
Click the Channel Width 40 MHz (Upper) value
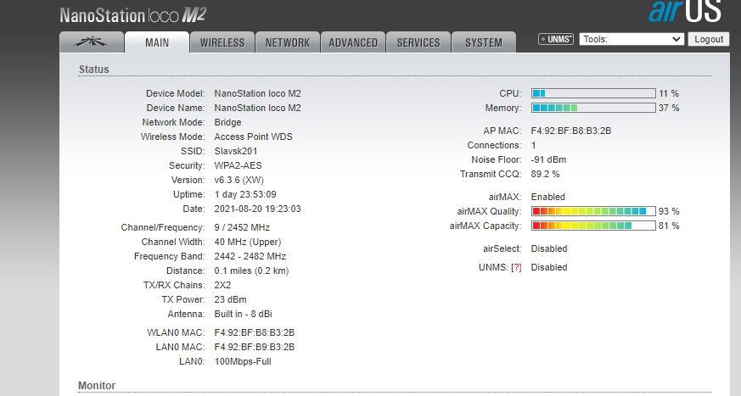[x=248, y=242]
